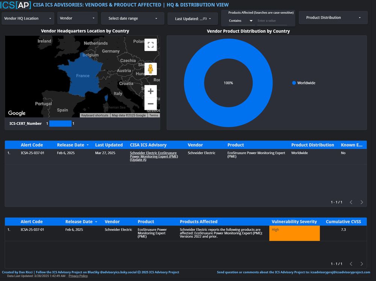Image resolution: width=376 pixels, height=281 pixels.
Task: Select France on the map
Action: tap(83, 76)
